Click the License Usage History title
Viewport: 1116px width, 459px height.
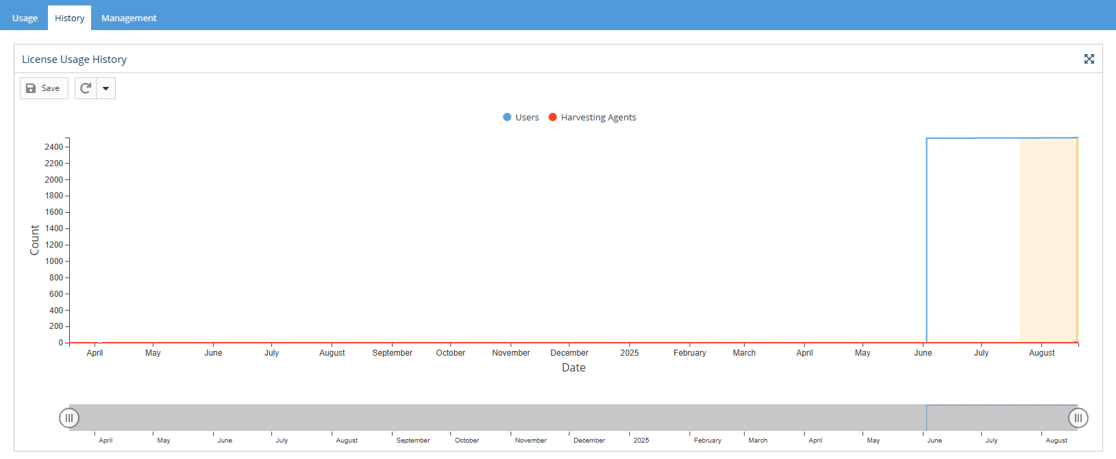point(74,60)
